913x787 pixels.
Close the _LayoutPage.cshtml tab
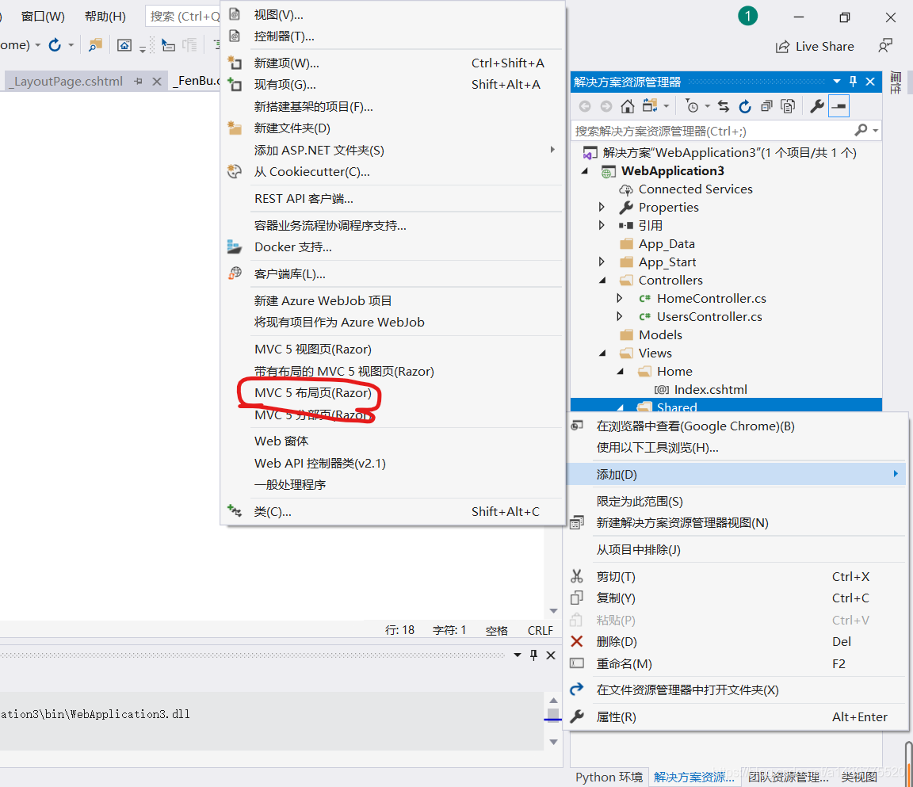[x=157, y=82]
